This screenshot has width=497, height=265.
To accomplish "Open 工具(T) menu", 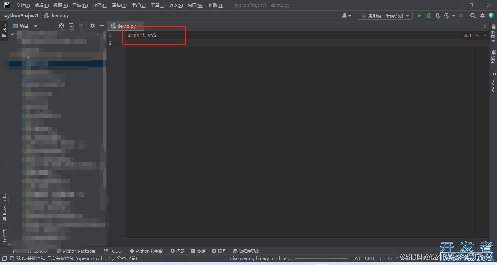I will click(x=158, y=5).
